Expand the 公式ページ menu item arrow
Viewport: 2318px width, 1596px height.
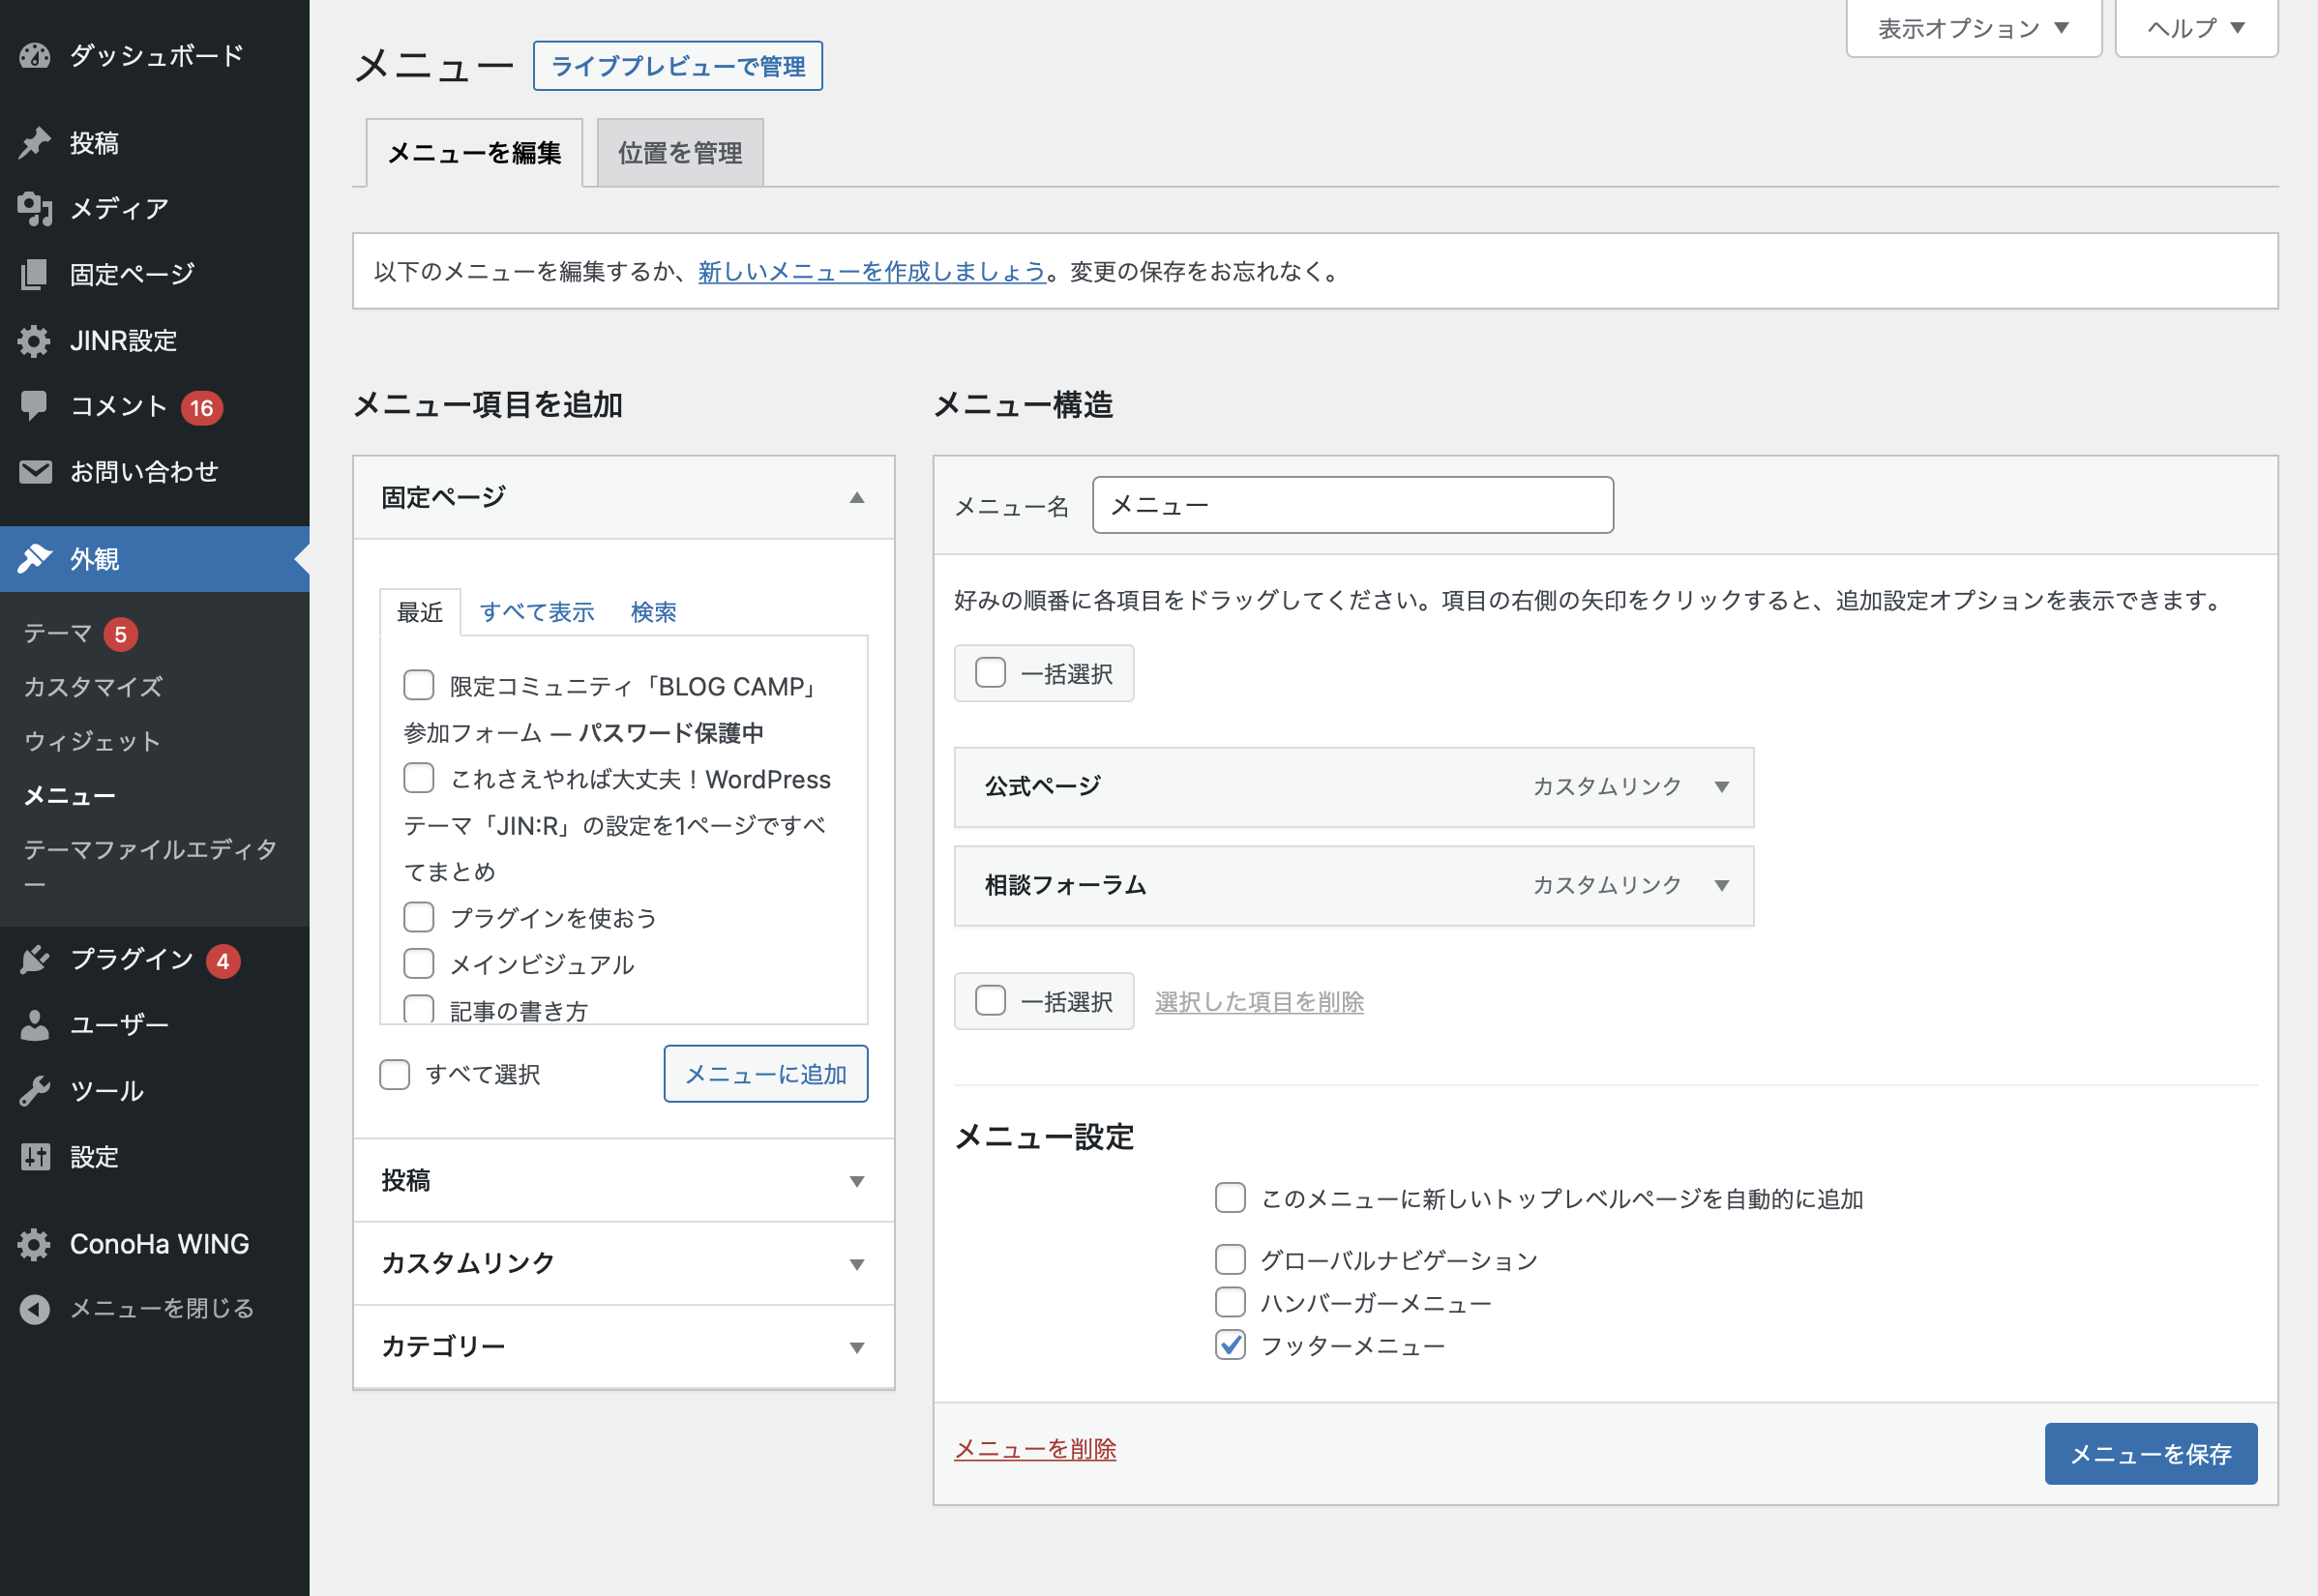pos(1722,787)
